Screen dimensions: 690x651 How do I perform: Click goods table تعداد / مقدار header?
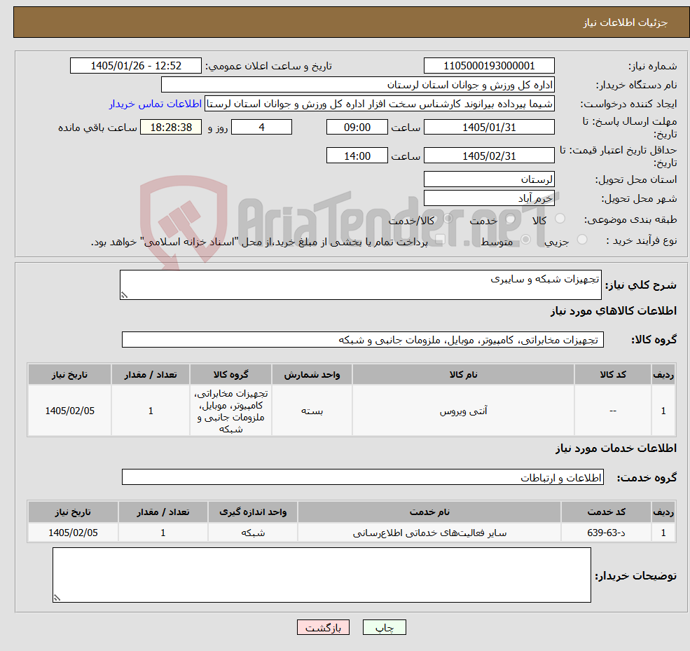151,375
